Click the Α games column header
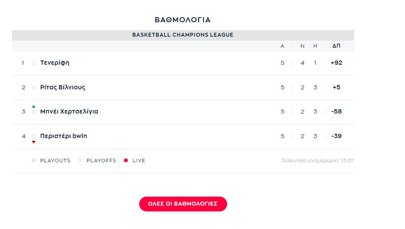405x229 pixels. [283, 46]
